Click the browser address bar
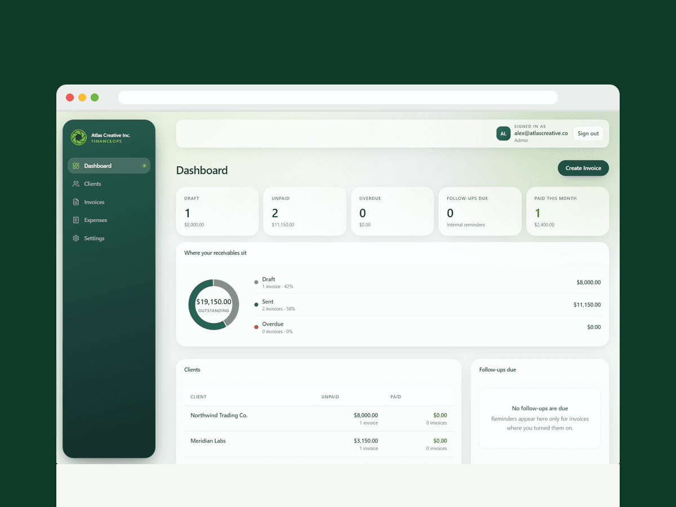The height and width of the screenshot is (507, 676). click(x=338, y=97)
